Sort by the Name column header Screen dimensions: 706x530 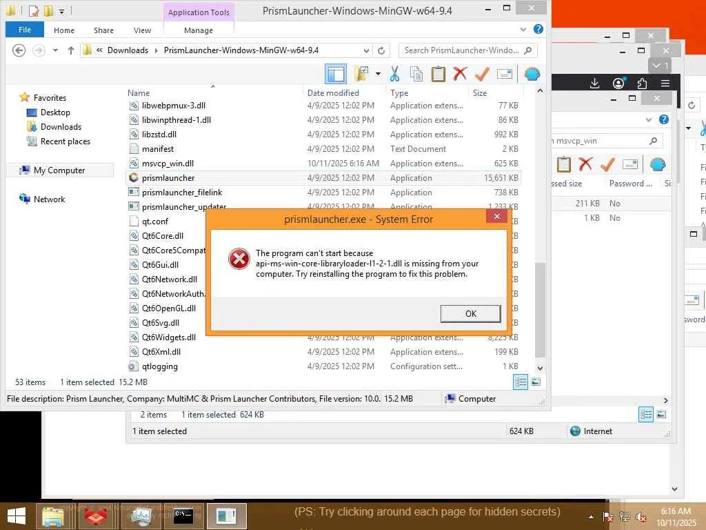pyautogui.click(x=138, y=93)
